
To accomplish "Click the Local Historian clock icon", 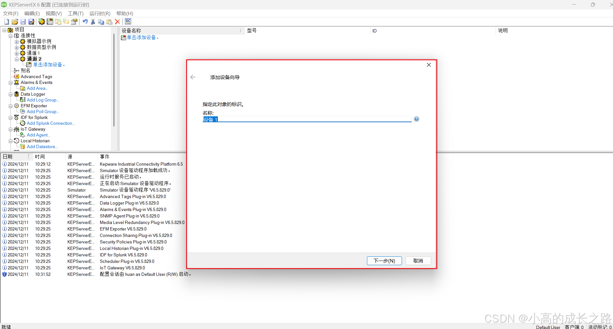I will coord(17,141).
